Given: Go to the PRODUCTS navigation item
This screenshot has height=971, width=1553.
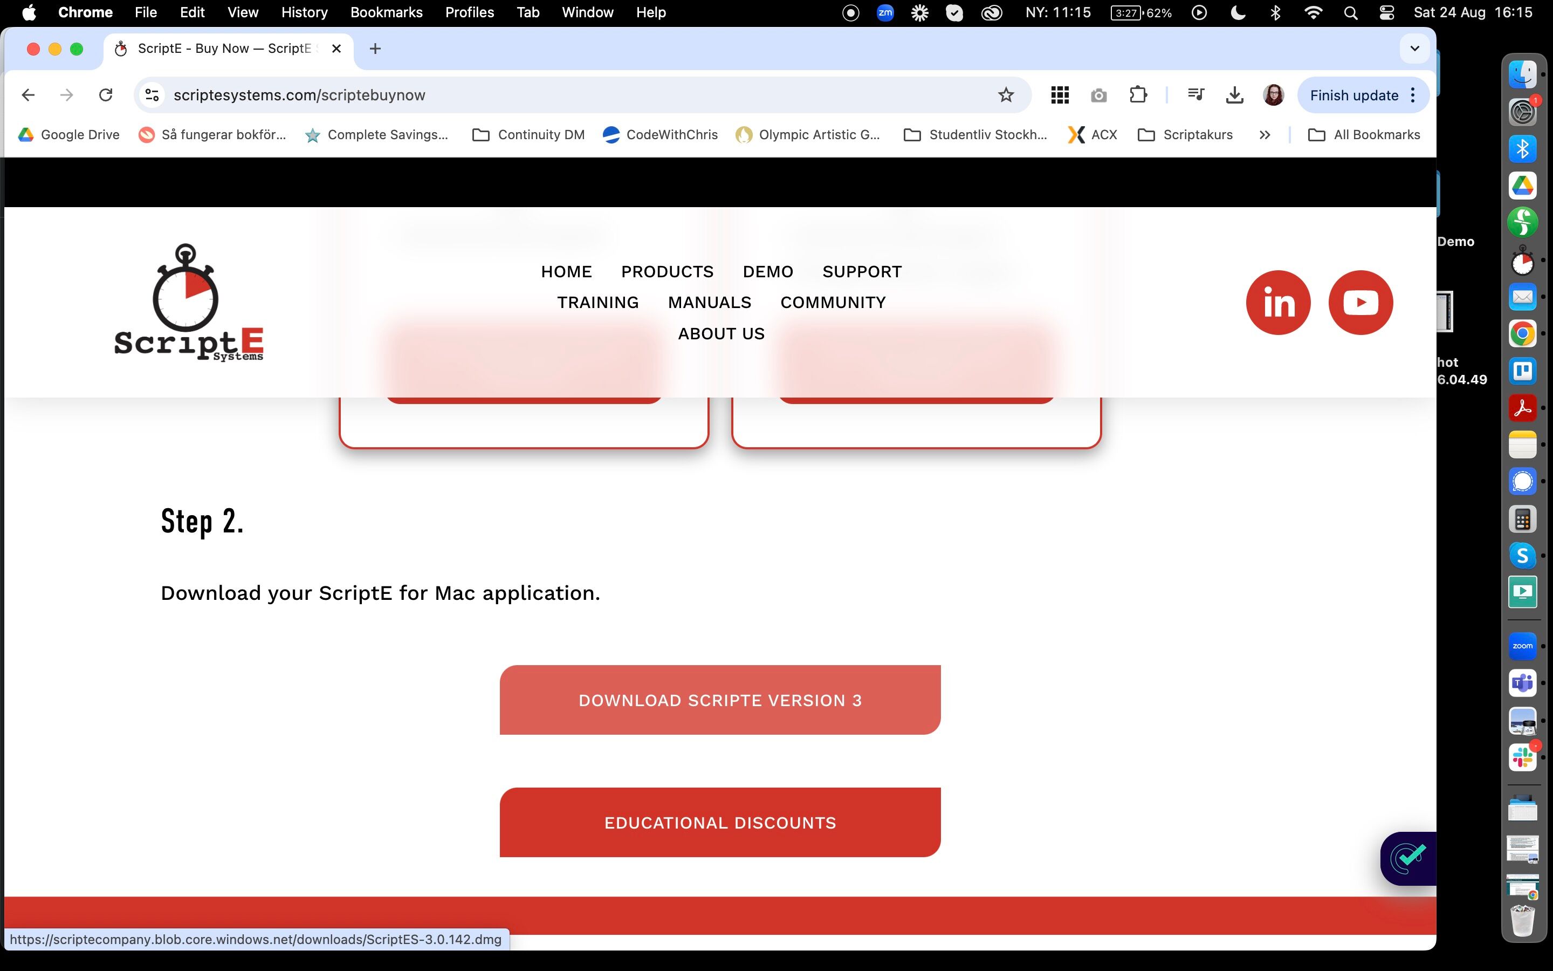Looking at the screenshot, I should click(x=666, y=272).
